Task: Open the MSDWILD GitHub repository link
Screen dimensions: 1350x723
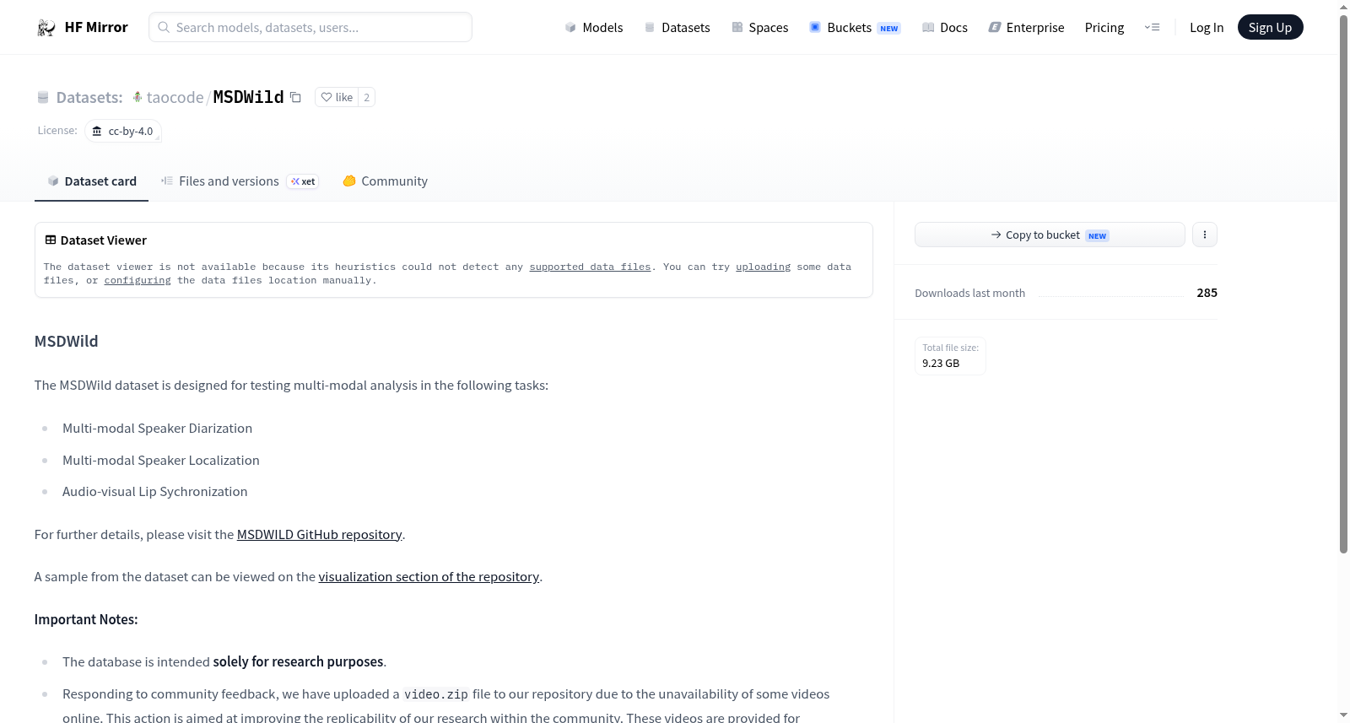Action: click(319, 534)
